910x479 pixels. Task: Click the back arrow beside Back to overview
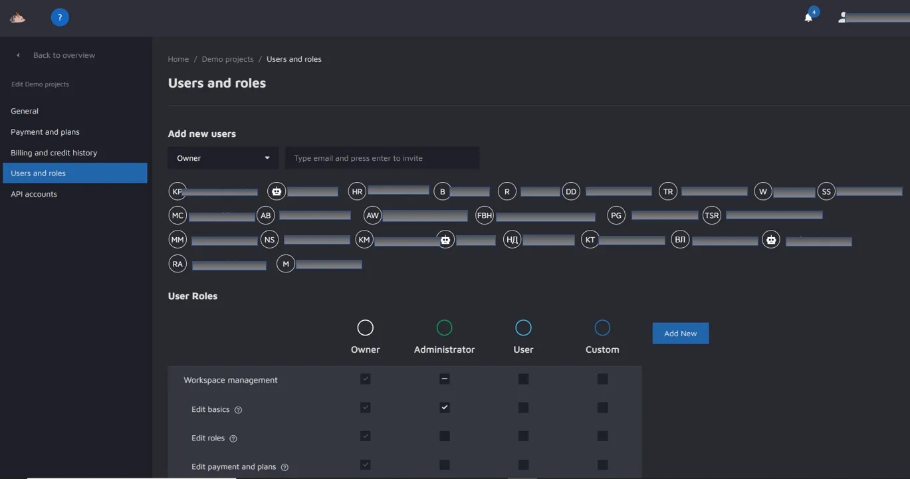pos(18,55)
